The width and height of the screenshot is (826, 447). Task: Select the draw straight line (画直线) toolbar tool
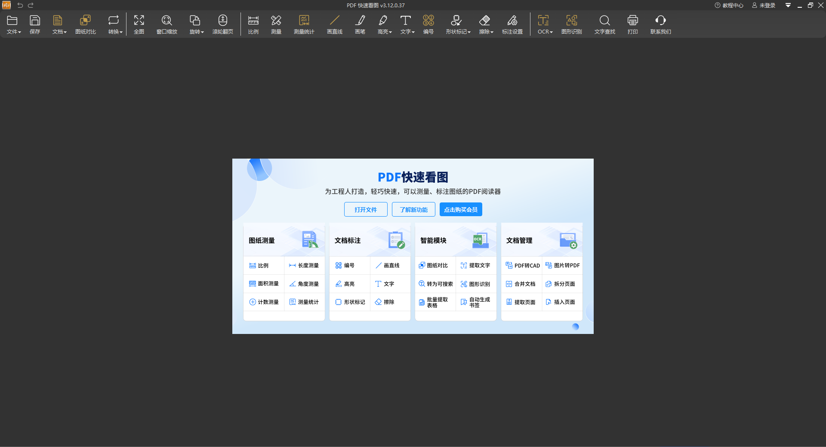[x=335, y=24]
